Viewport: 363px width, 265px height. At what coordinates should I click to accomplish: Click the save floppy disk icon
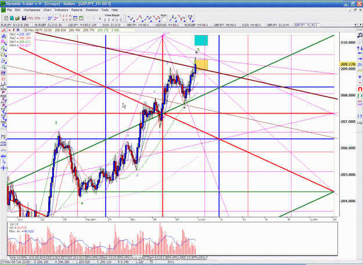point(24,18)
